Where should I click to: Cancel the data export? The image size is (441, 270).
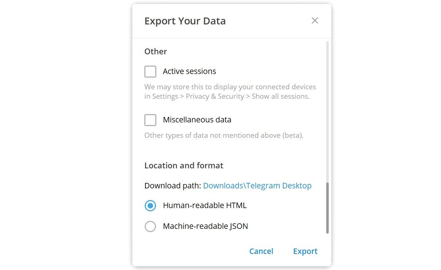click(261, 251)
